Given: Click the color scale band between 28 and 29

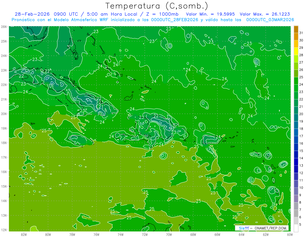Looking at the screenshot, I should click(296, 51).
